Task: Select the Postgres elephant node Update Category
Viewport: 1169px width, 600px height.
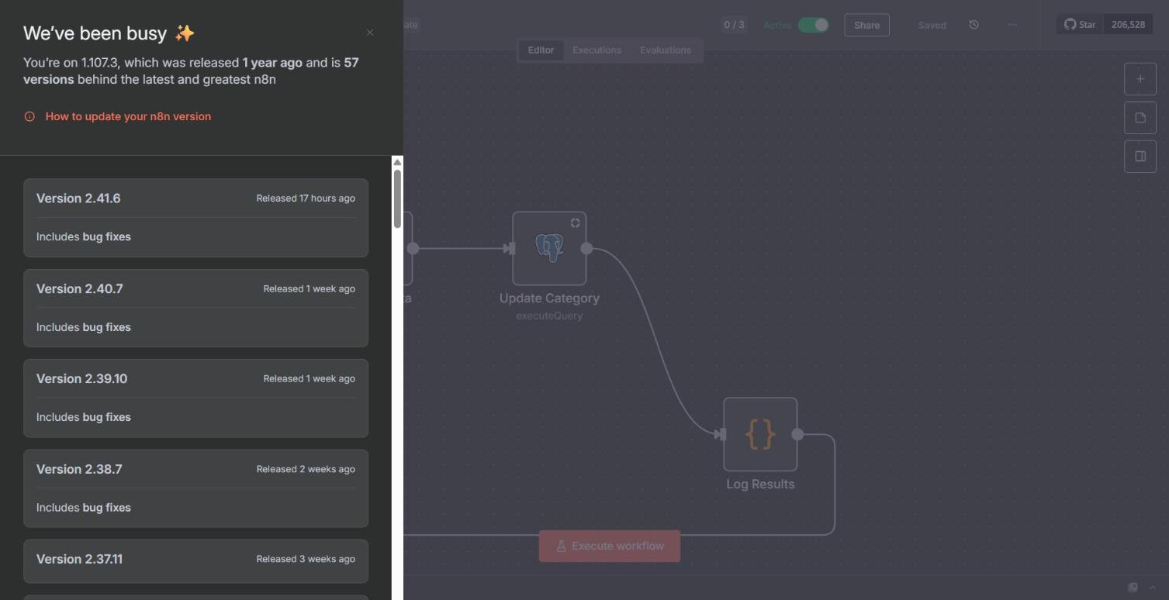Action: [x=549, y=248]
